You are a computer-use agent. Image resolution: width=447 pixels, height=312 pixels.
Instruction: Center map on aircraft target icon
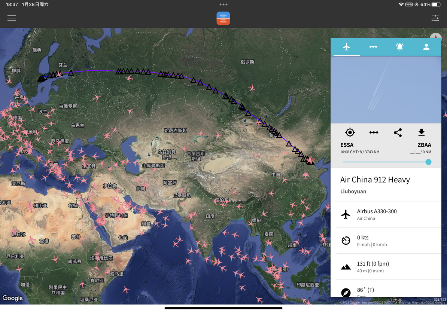[x=350, y=132]
